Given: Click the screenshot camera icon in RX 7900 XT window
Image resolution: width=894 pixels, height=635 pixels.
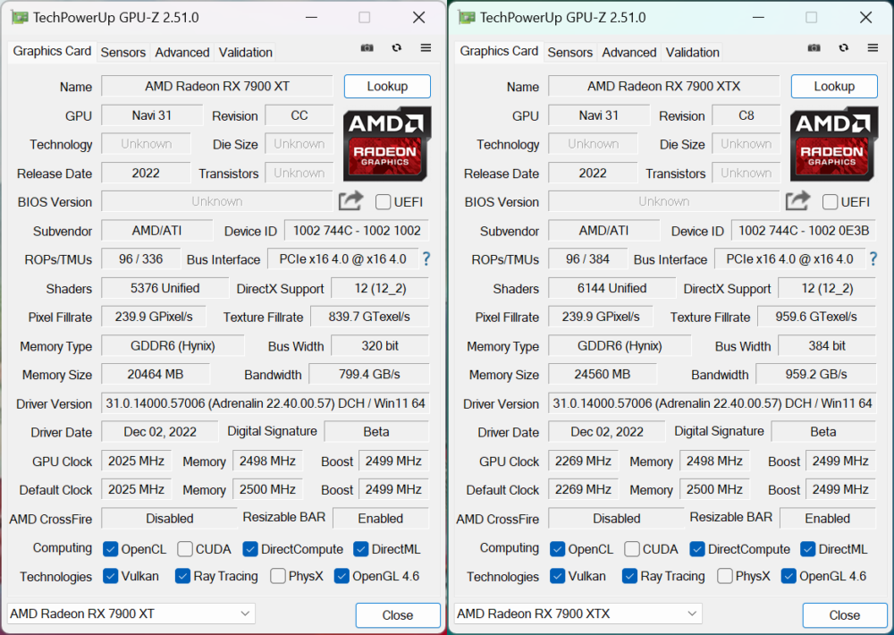Looking at the screenshot, I should [367, 48].
